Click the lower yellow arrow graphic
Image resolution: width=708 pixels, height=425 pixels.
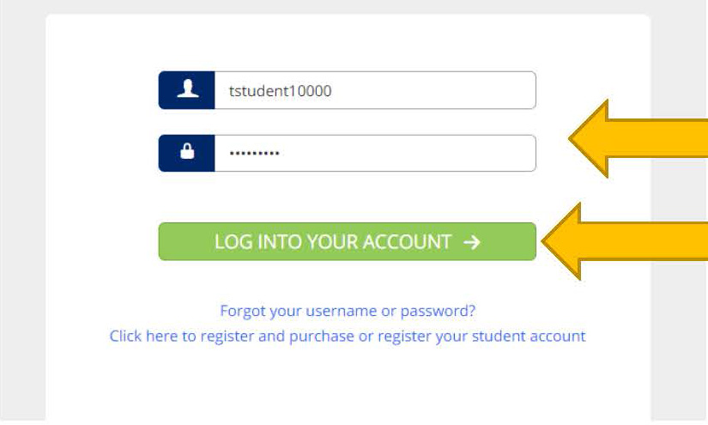(624, 241)
